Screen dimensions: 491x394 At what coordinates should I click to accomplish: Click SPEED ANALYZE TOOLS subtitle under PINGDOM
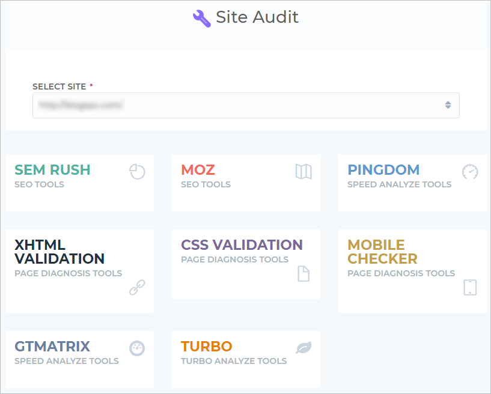(x=399, y=184)
